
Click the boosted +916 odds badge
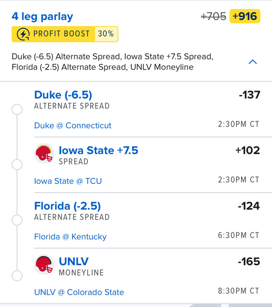click(x=245, y=17)
